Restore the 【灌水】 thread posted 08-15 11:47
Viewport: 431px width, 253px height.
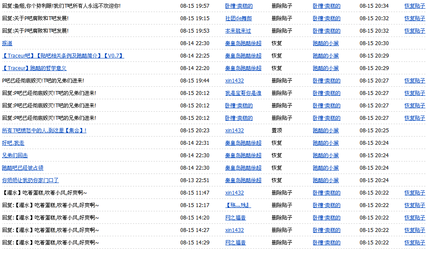coord(415,193)
